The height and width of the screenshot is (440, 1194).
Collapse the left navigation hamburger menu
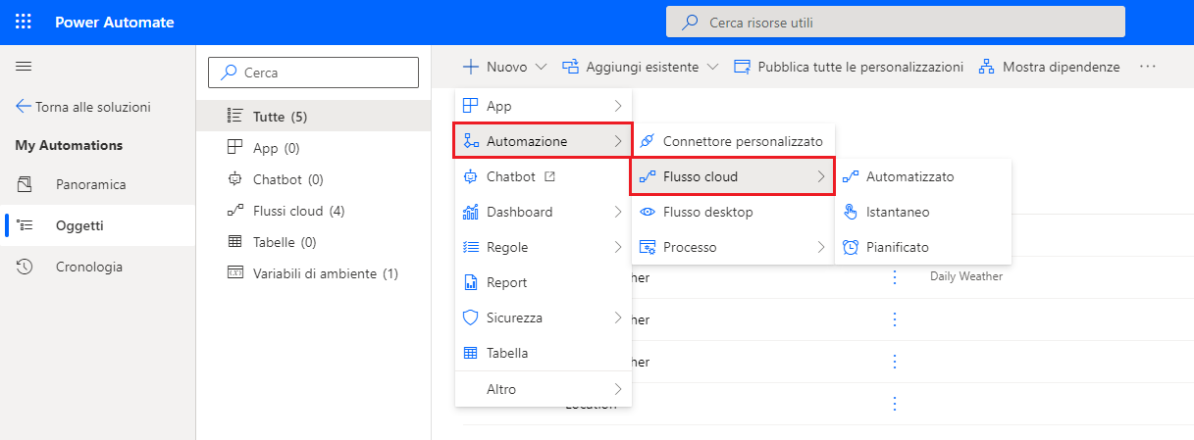(24, 66)
